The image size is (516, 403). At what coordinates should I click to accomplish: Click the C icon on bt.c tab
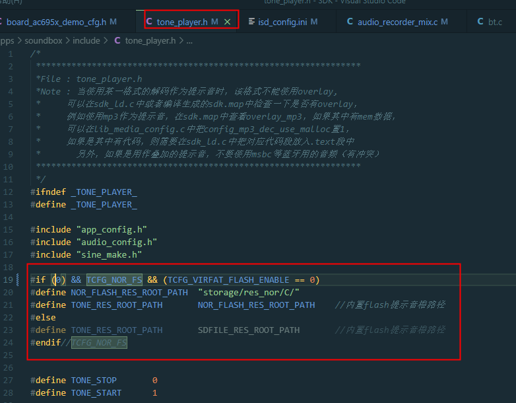coord(480,22)
